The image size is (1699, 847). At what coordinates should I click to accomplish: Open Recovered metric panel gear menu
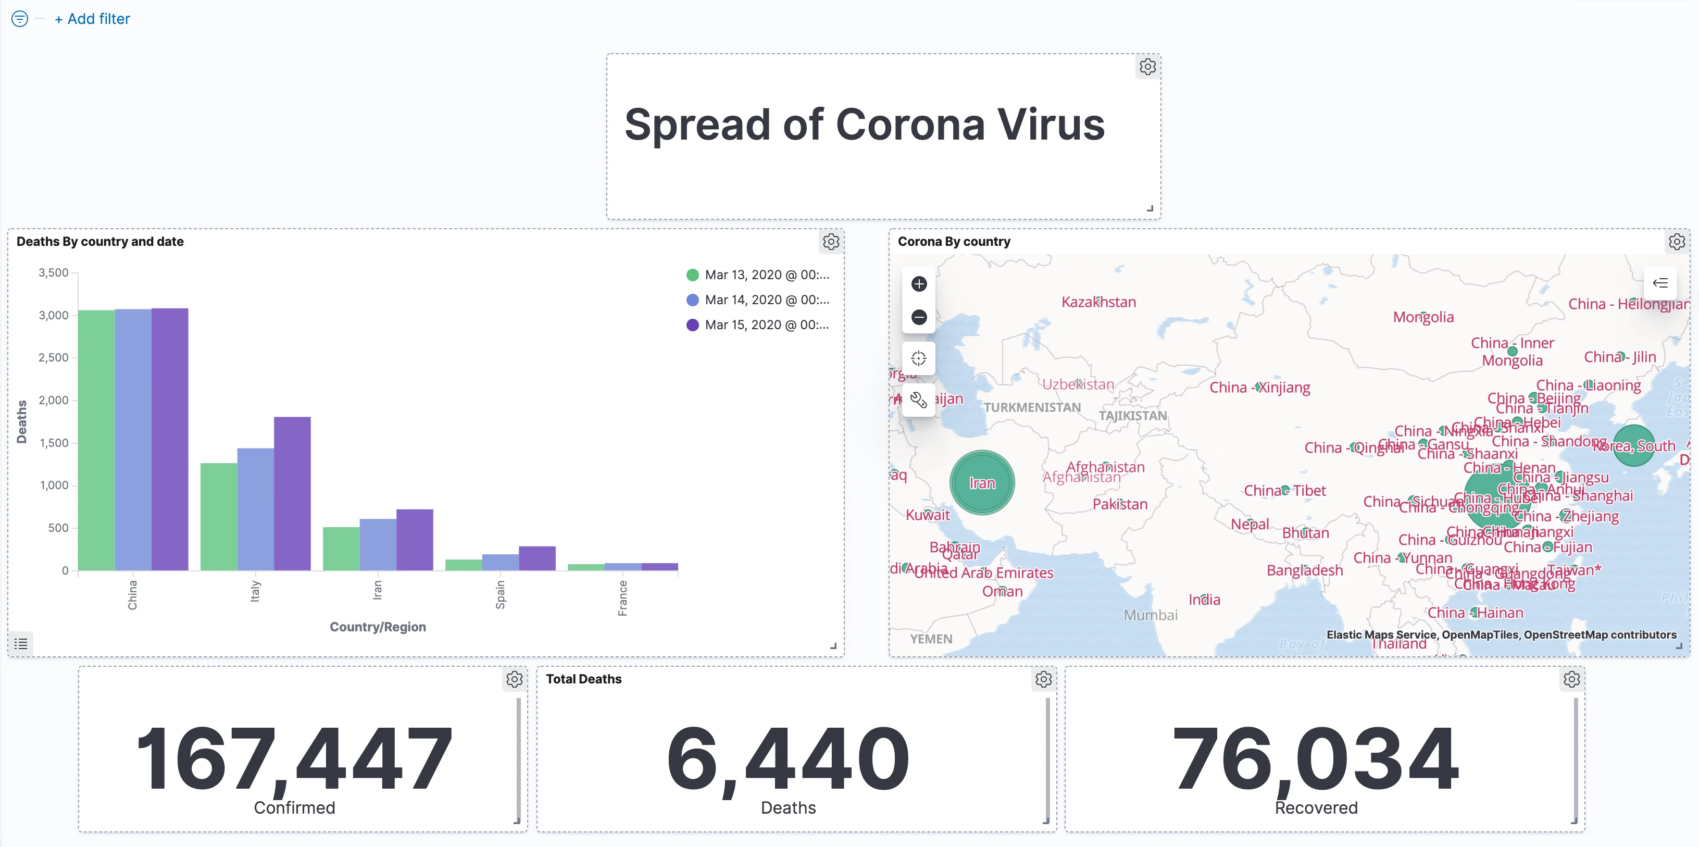(1572, 679)
